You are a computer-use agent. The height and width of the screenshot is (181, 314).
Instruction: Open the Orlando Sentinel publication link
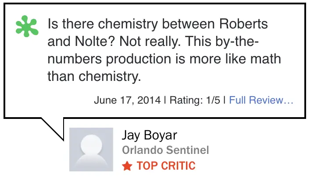pos(165,151)
